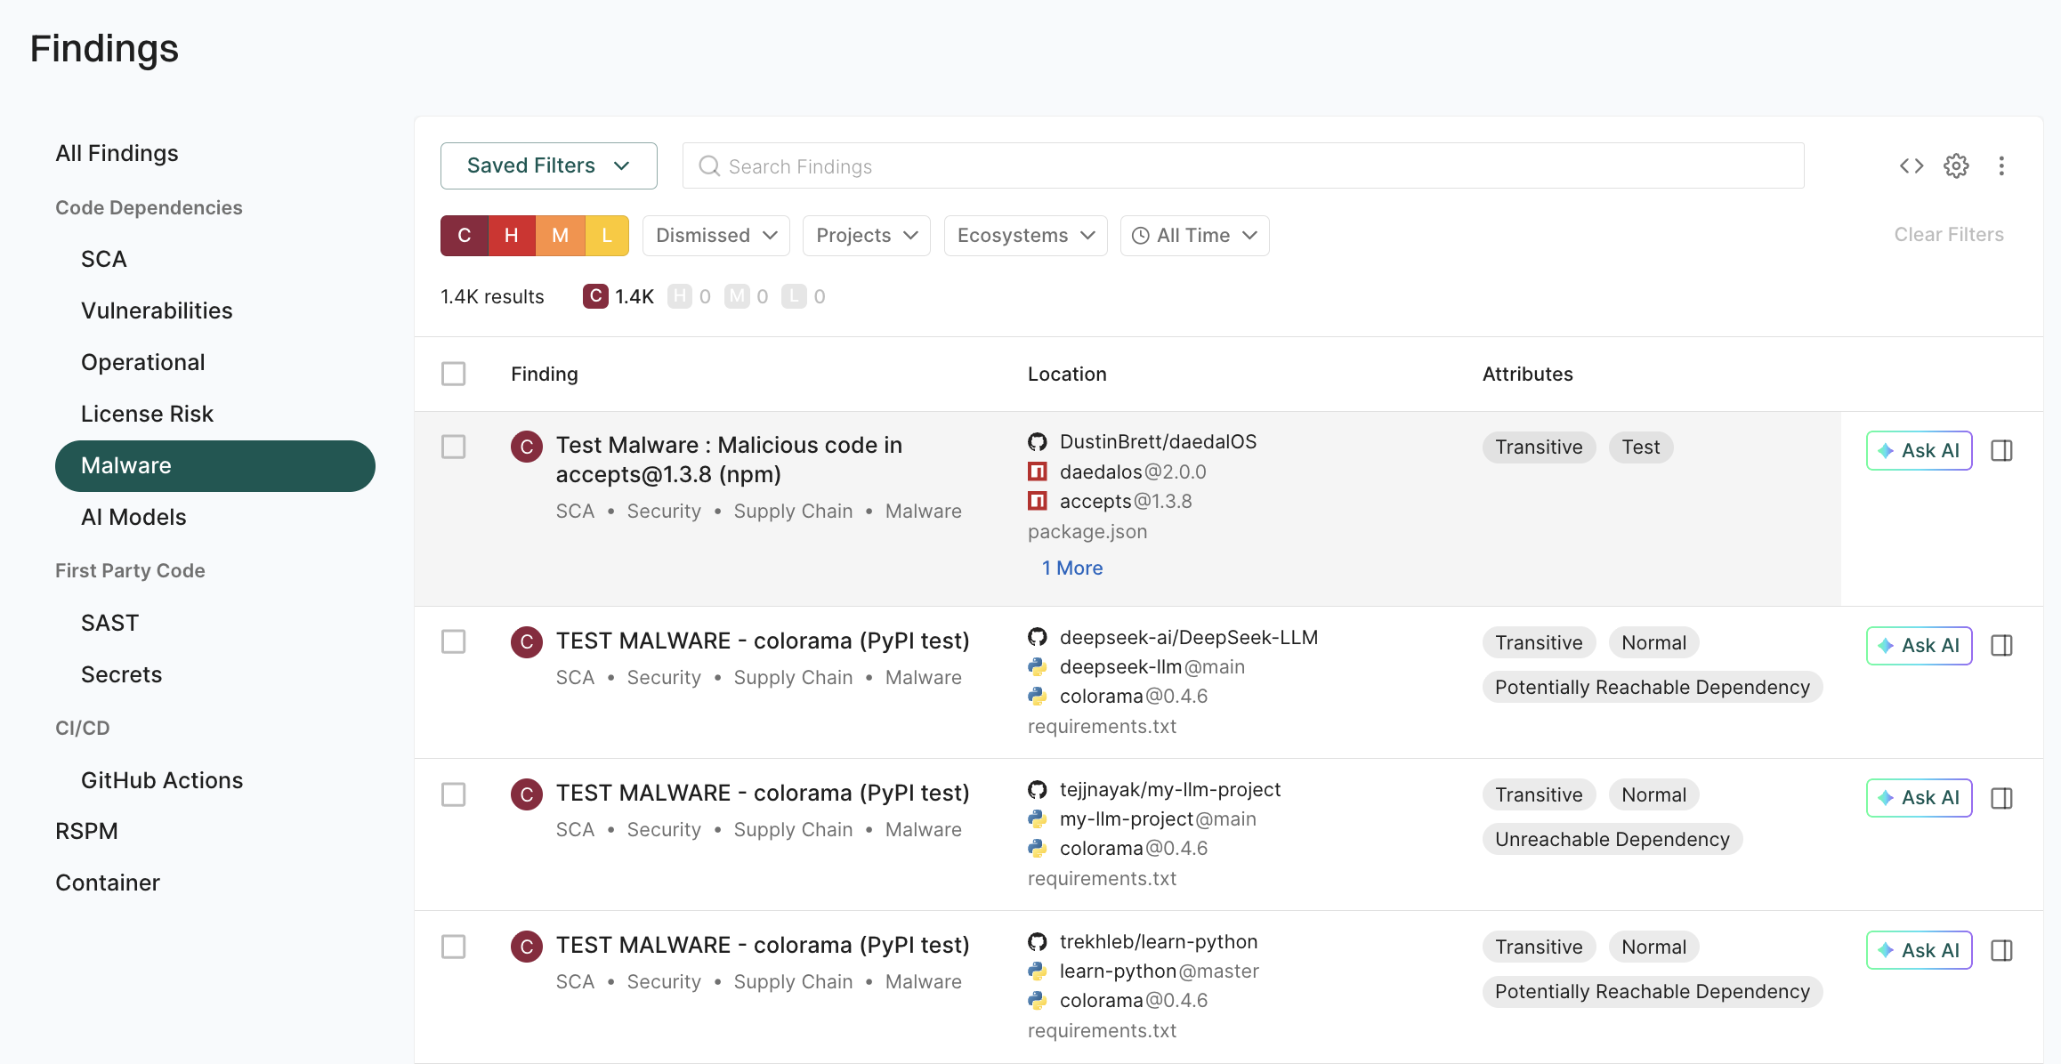2061x1064 pixels.
Task: Select all findings with header checkbox
Action: (x=453, y=374)
